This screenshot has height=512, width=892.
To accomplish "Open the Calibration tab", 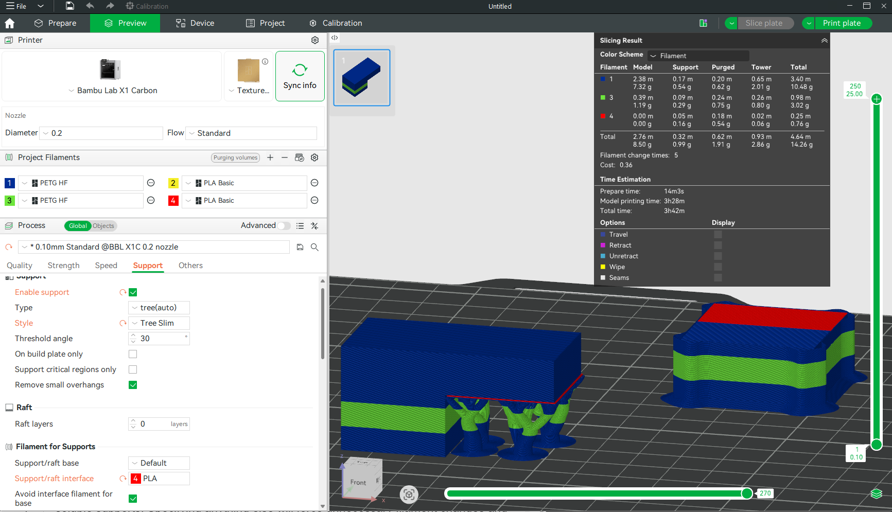I will tap(336, 23).
